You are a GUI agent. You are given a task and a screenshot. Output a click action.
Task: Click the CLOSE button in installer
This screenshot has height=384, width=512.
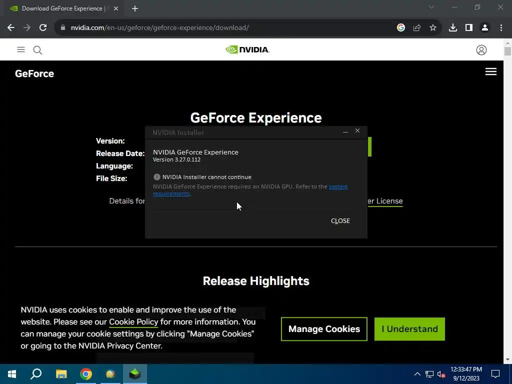click(x=340, y=221)
